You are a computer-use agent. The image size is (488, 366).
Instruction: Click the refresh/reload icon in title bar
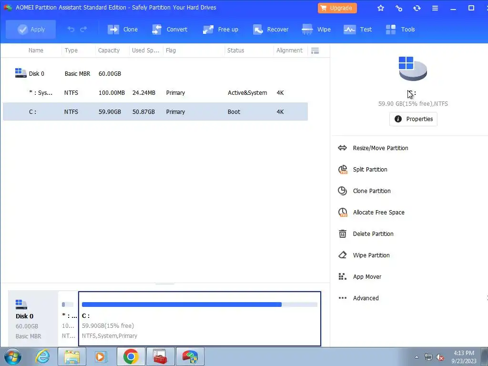pyautogui.click(x=417, y=8)
